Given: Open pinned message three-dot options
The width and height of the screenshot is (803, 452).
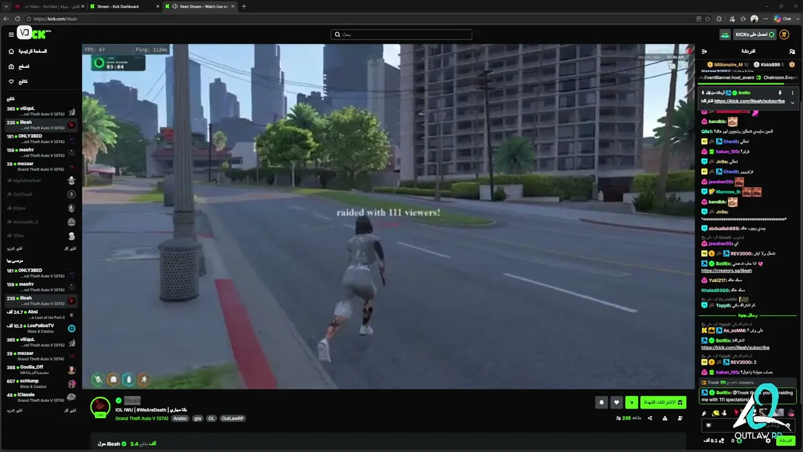Looking at the screenshot, I should (792, 93).
